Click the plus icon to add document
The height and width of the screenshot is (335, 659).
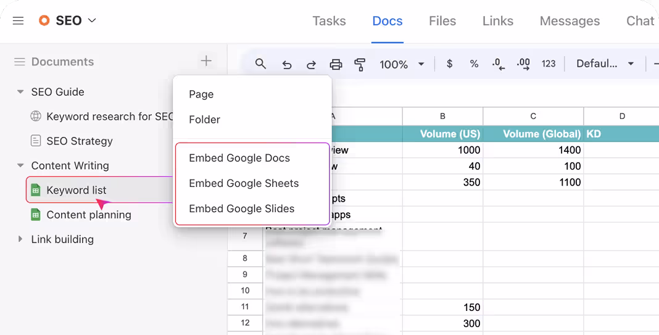coord(206,61)
